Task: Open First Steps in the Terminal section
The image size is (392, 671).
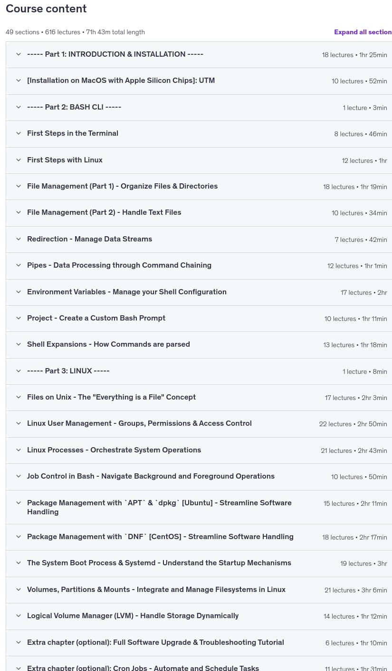Action: [199, 134]
